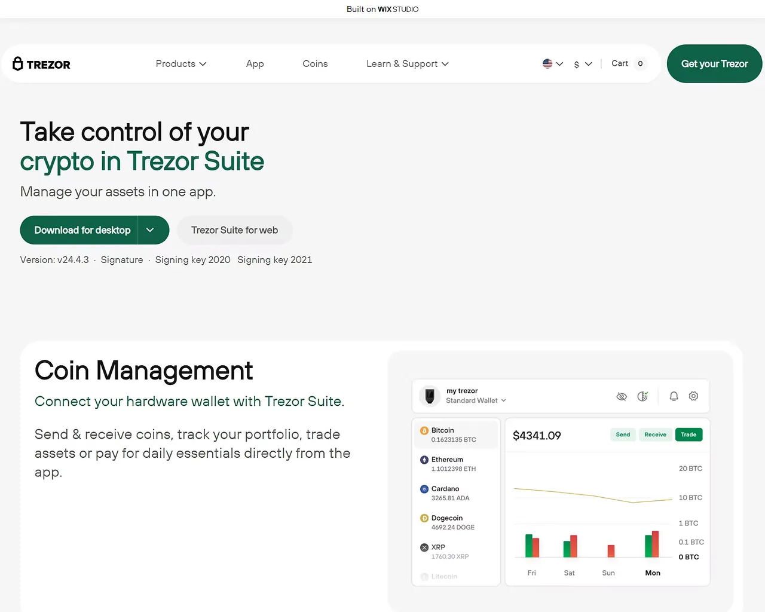Click the 20 BTC axis label
Image resolution: width=765 pixels, height=612 pixels.
pyautogui.click(x=690, y=469)
